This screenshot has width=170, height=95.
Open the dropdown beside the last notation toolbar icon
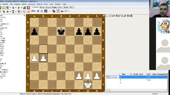[x=69, y=11]
